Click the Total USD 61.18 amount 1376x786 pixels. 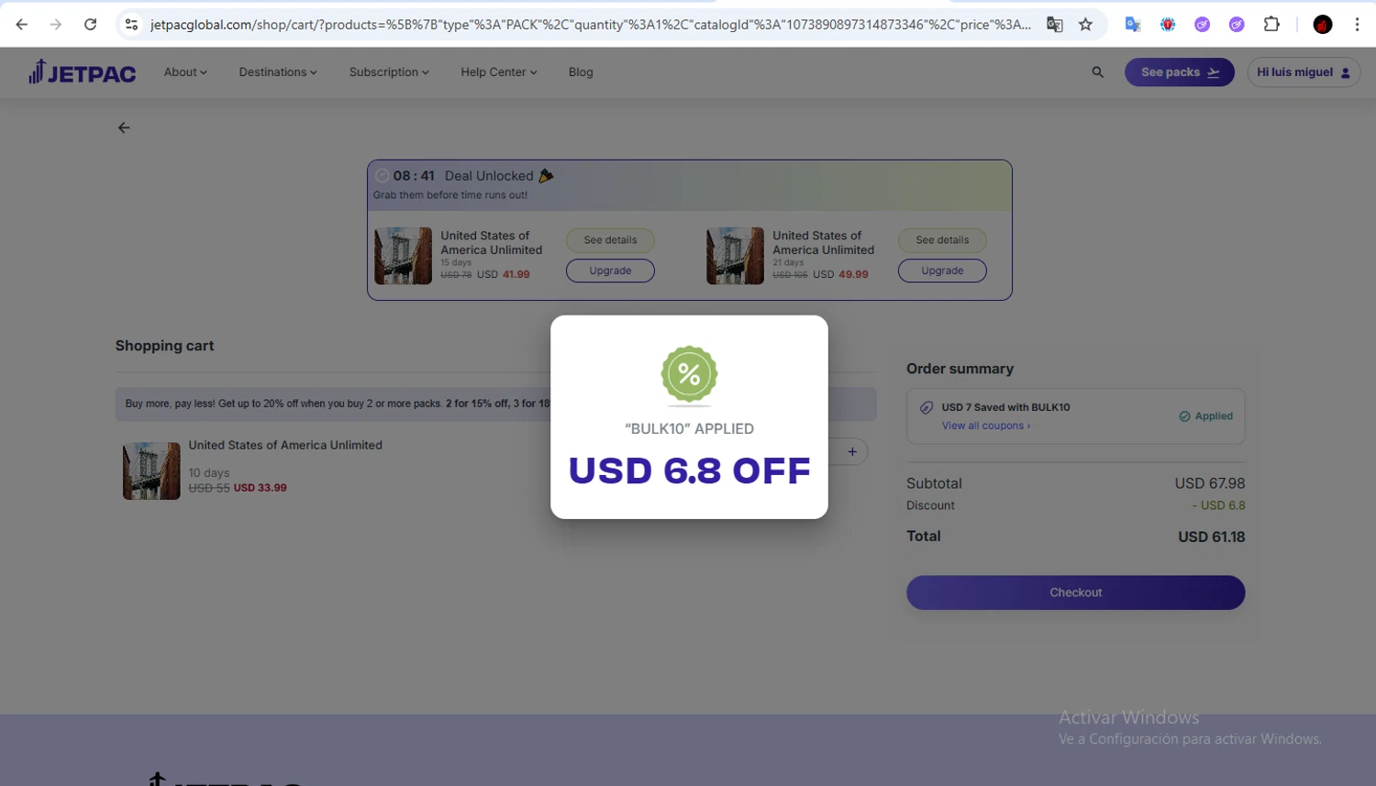pyautogui.click(x=1211, y=537)
